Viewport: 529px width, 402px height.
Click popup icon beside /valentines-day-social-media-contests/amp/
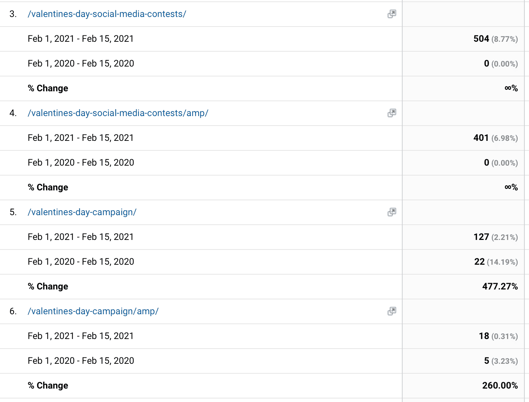click(x=392, y=113)
